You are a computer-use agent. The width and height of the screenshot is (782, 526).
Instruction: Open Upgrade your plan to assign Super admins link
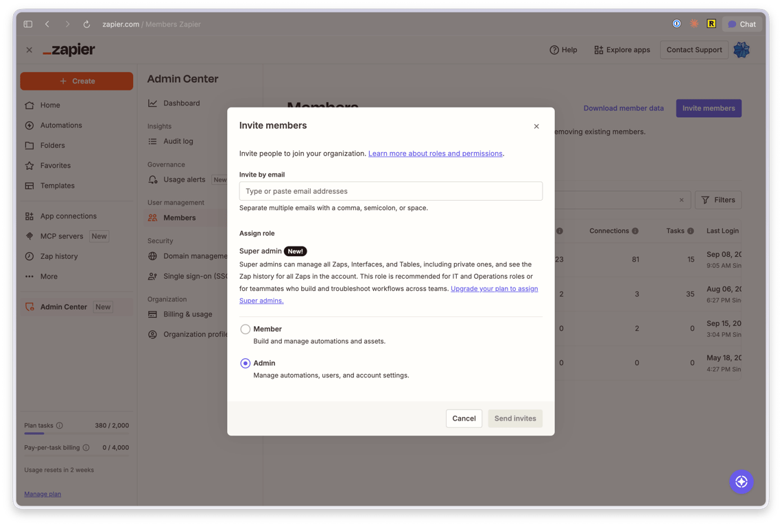click(x=494, y=289)
